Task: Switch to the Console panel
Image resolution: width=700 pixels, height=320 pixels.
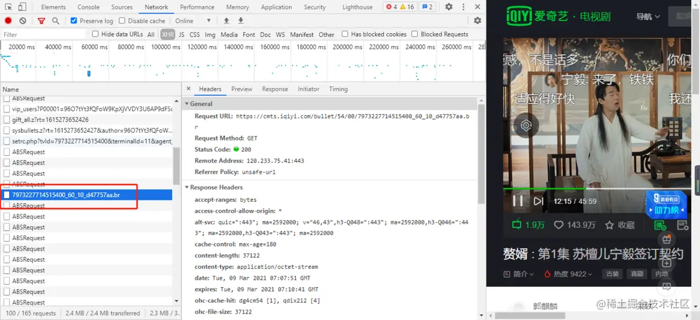Action: pyautogui.click(x=89, y=7)
